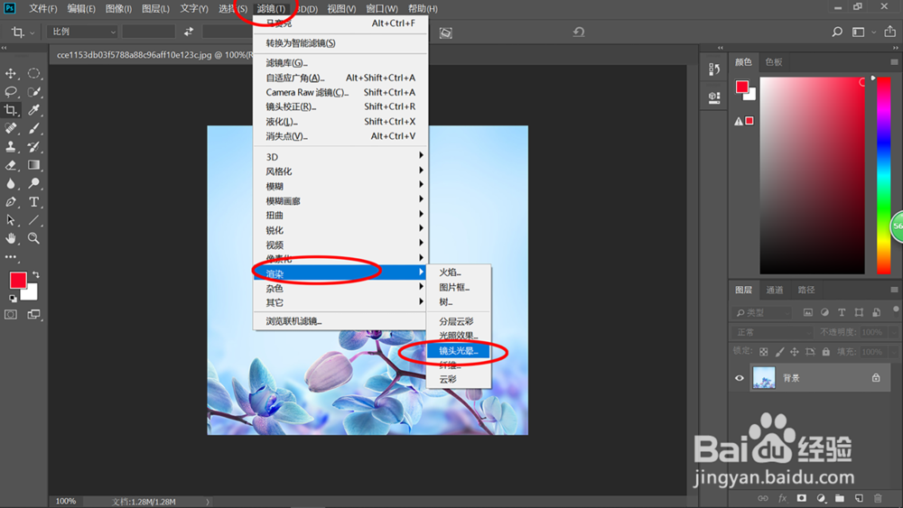Change screen mode icon in toolbox

click(34, 315)
